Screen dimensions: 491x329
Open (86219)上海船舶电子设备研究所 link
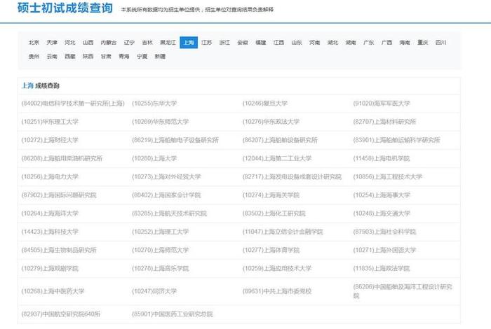(x=175, y=140)
